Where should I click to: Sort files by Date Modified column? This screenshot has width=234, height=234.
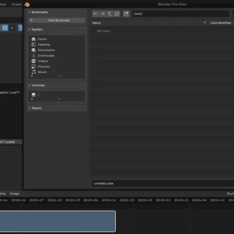click(221, 23)
